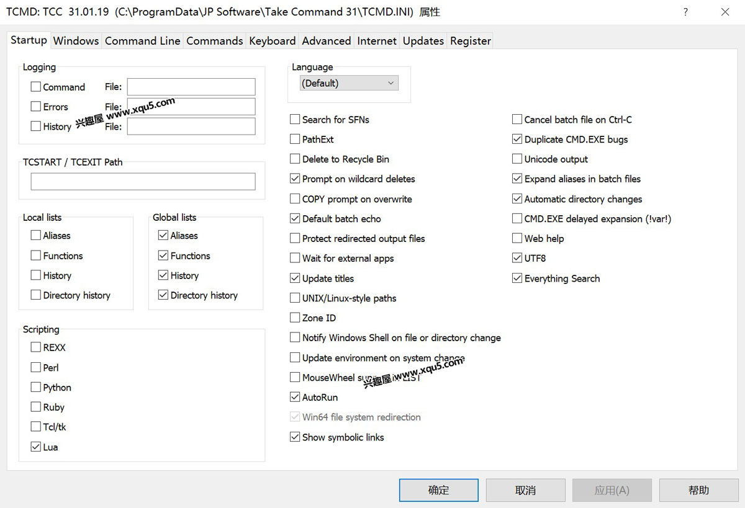This screenshot has width=745, height=508.
Task: Enable Command logging checkbox
Action: click(36, 87)
